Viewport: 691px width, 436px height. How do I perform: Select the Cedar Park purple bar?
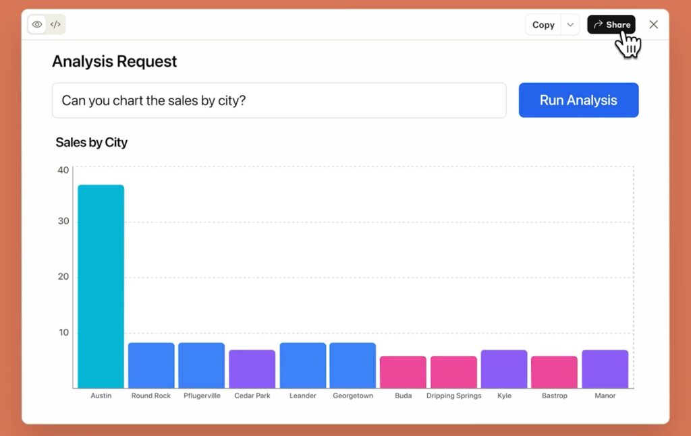pos(252,369)
